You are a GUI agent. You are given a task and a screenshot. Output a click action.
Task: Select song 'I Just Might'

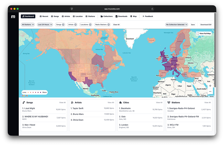[x=44, y=109]
